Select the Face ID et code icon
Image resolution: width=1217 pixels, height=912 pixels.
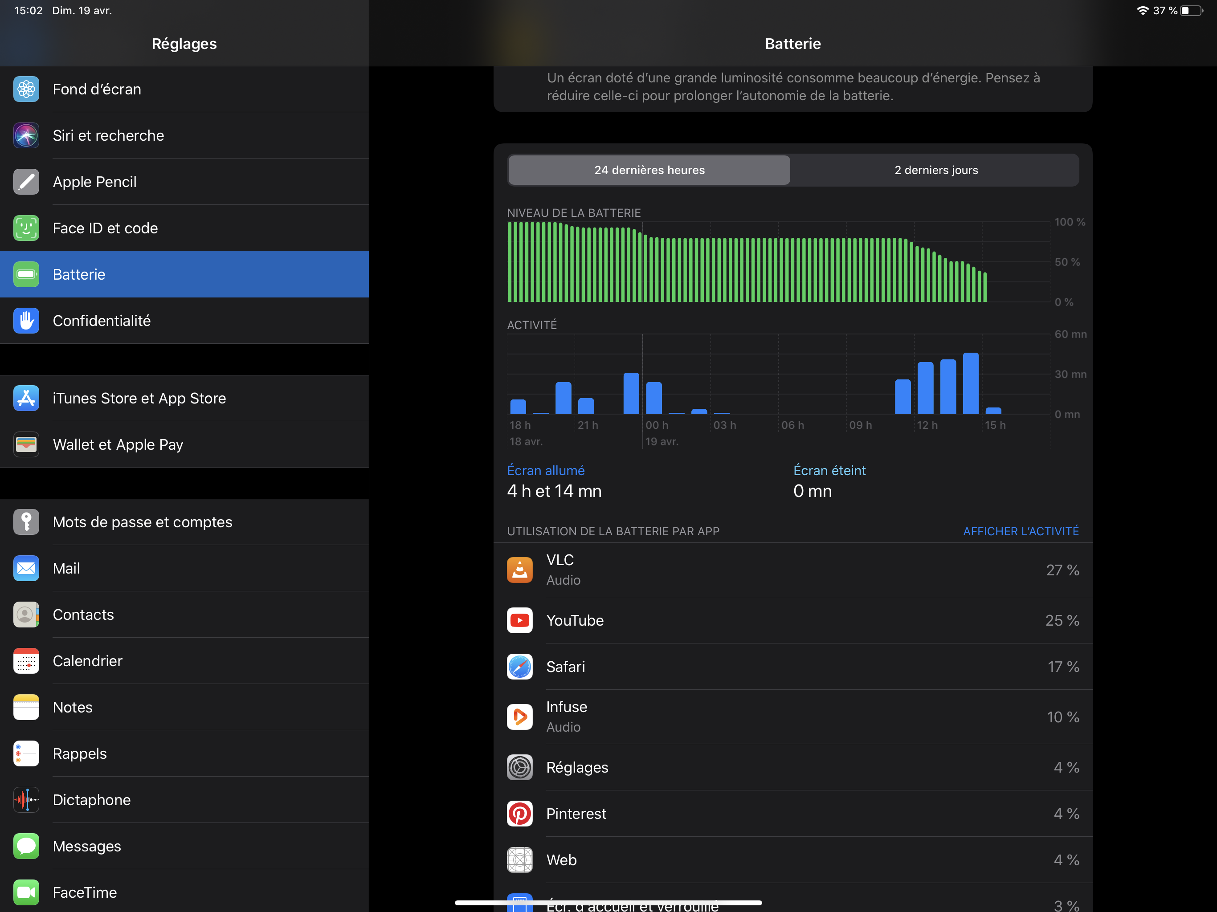[x=26, y=228]
